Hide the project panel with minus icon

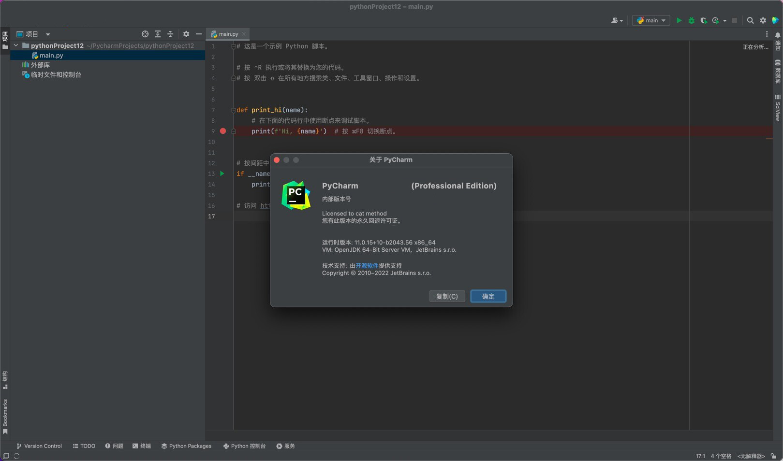(199, 34)
